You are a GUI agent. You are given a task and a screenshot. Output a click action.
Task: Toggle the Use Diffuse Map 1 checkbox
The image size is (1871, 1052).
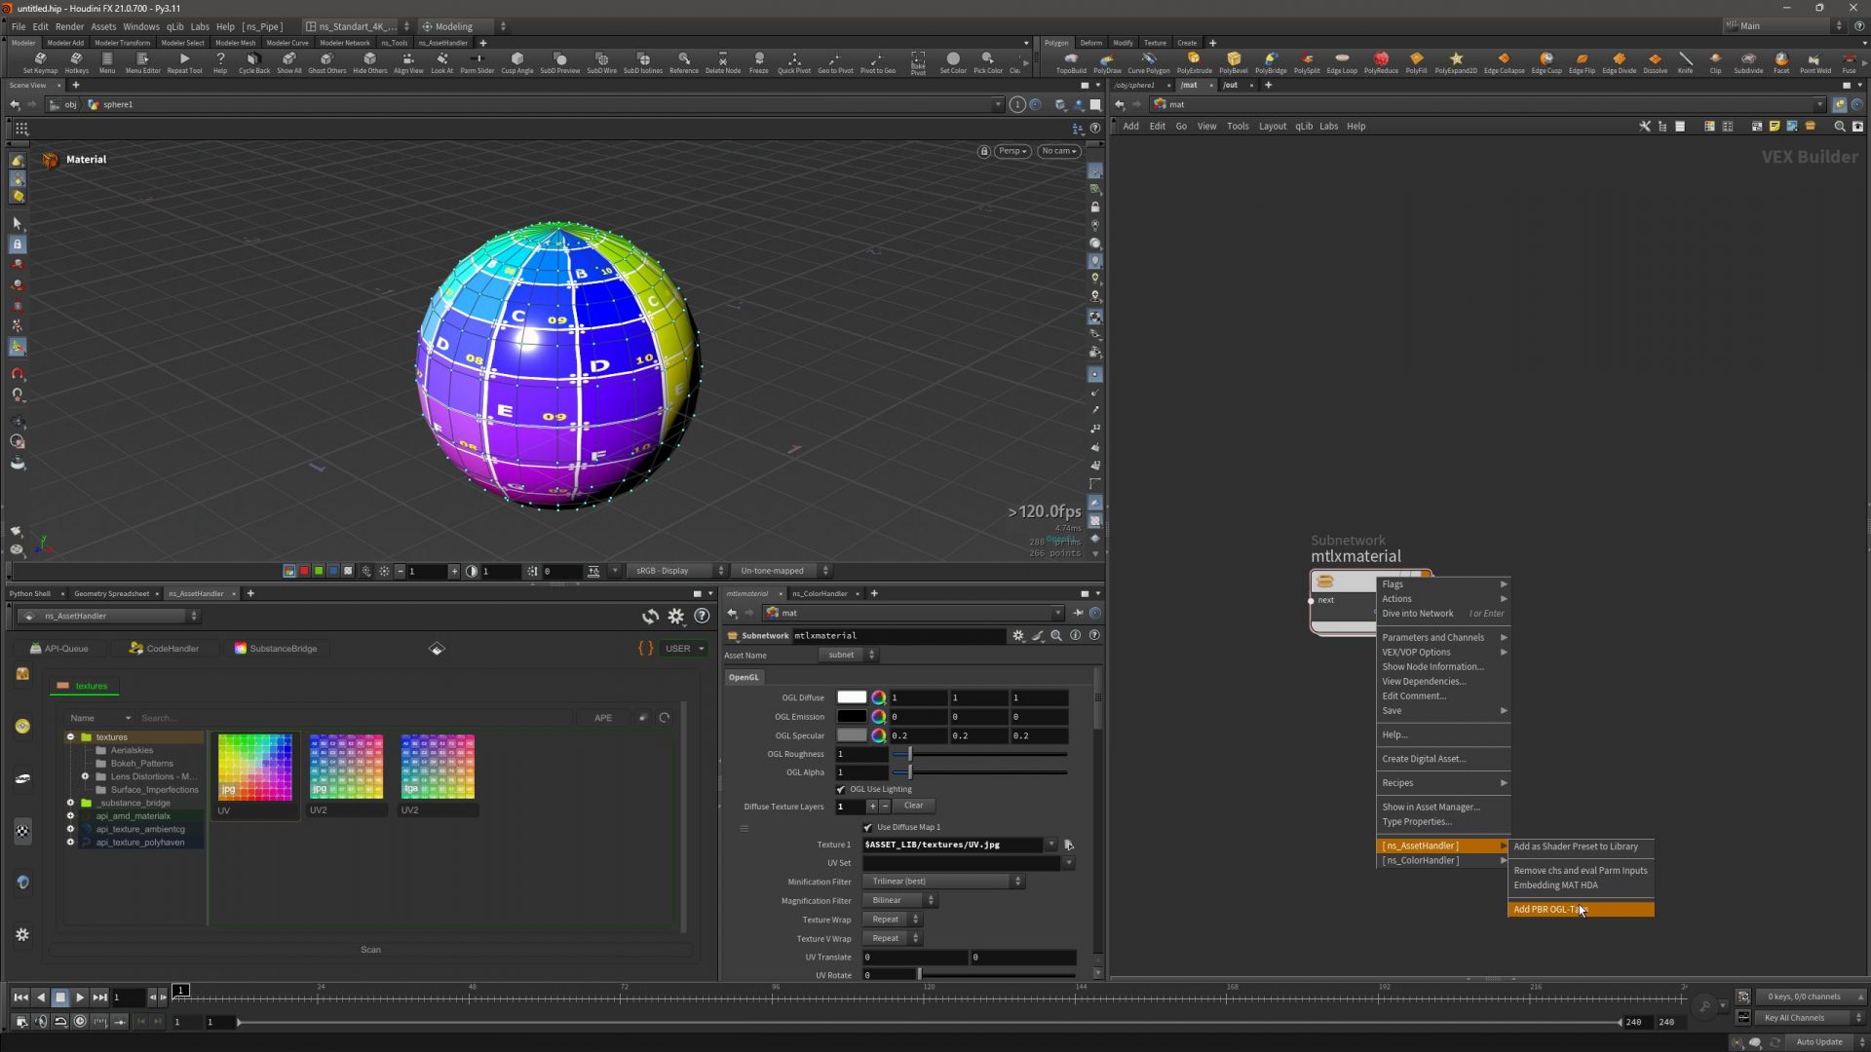coord(867,827)
